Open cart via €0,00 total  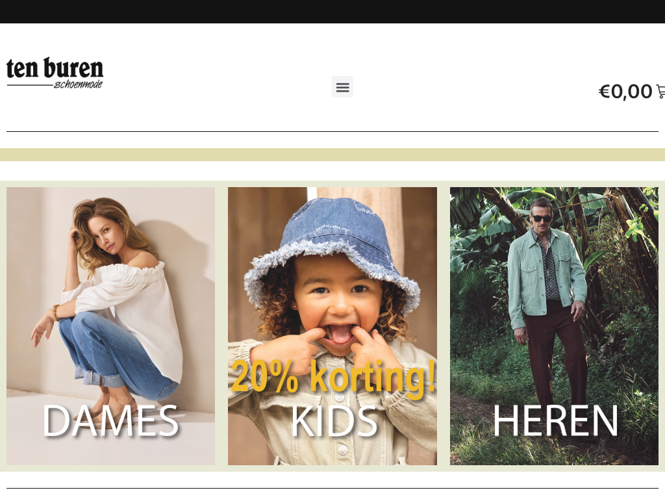click(625, 91)
